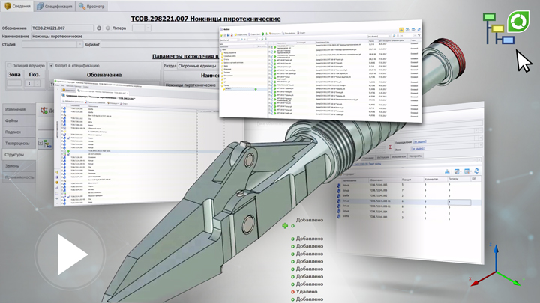The image size is (540, 303).
Task: Click the refresh icon above Остаток table
Action: (x=477, y=171)
